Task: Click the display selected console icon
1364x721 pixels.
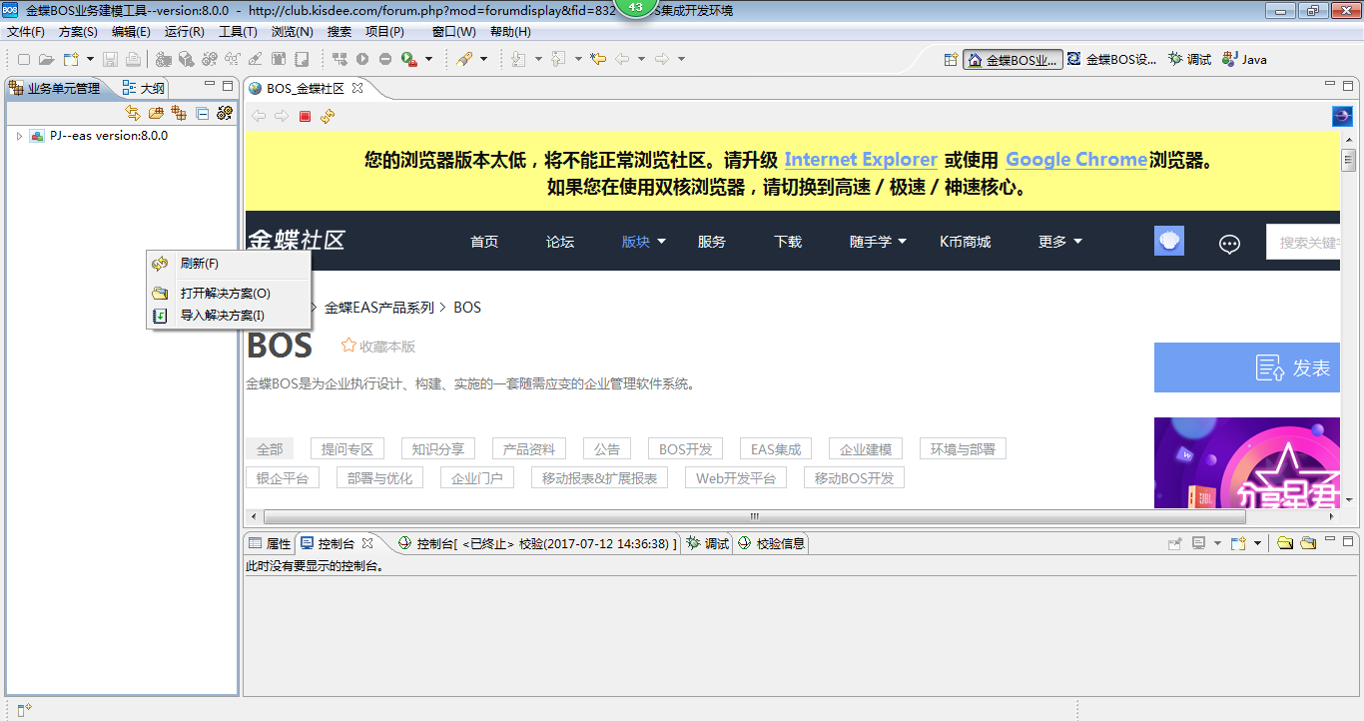Action: [1199, 543]
